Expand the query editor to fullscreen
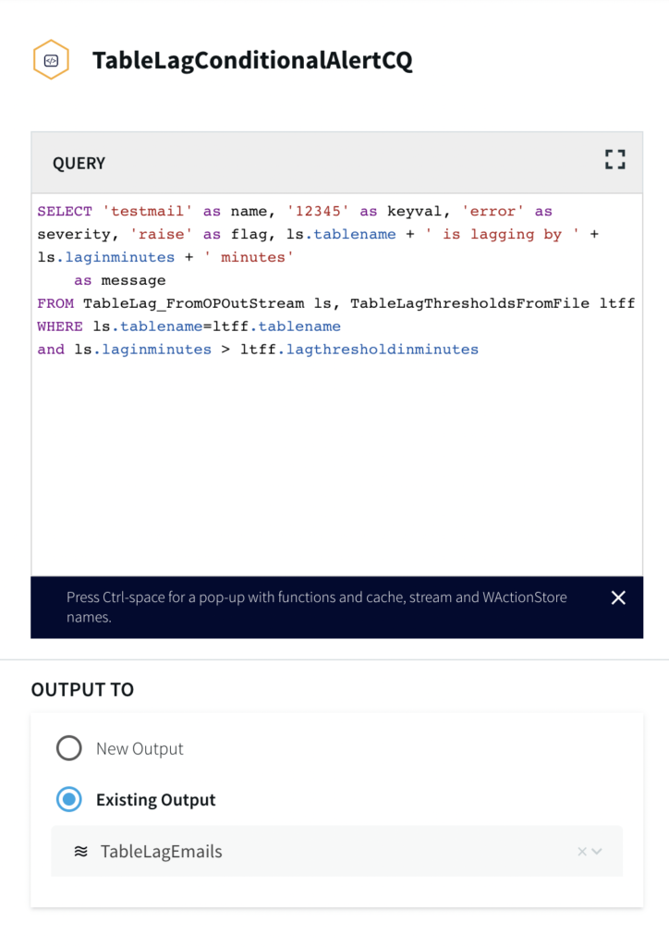Screen dimensions: 669x947 tap(615, 160)
